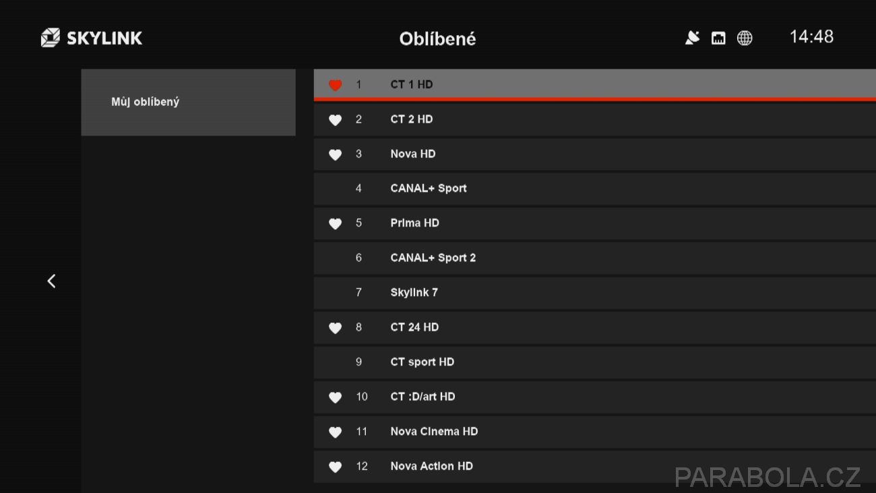
Task: Pick the CT sport HD channel row
Action: (x=594, y=362)
